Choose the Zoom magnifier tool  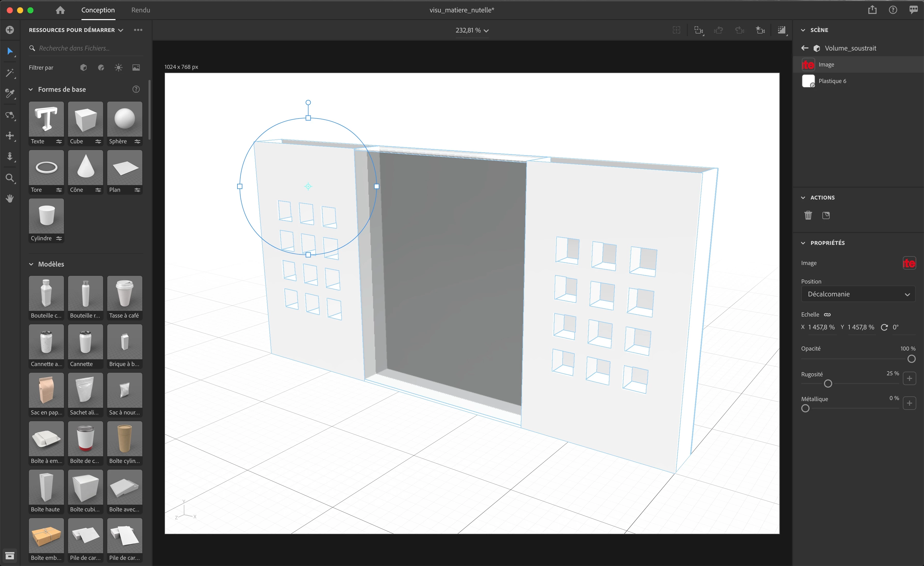click(x=9, y=178)
